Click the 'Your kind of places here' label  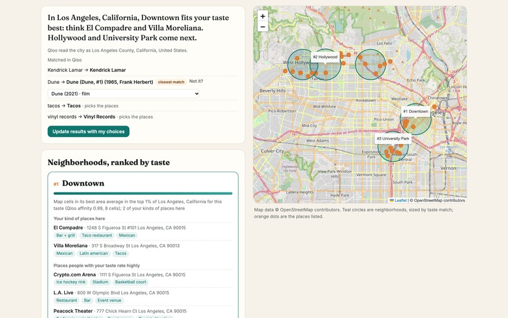coord(79,218)
